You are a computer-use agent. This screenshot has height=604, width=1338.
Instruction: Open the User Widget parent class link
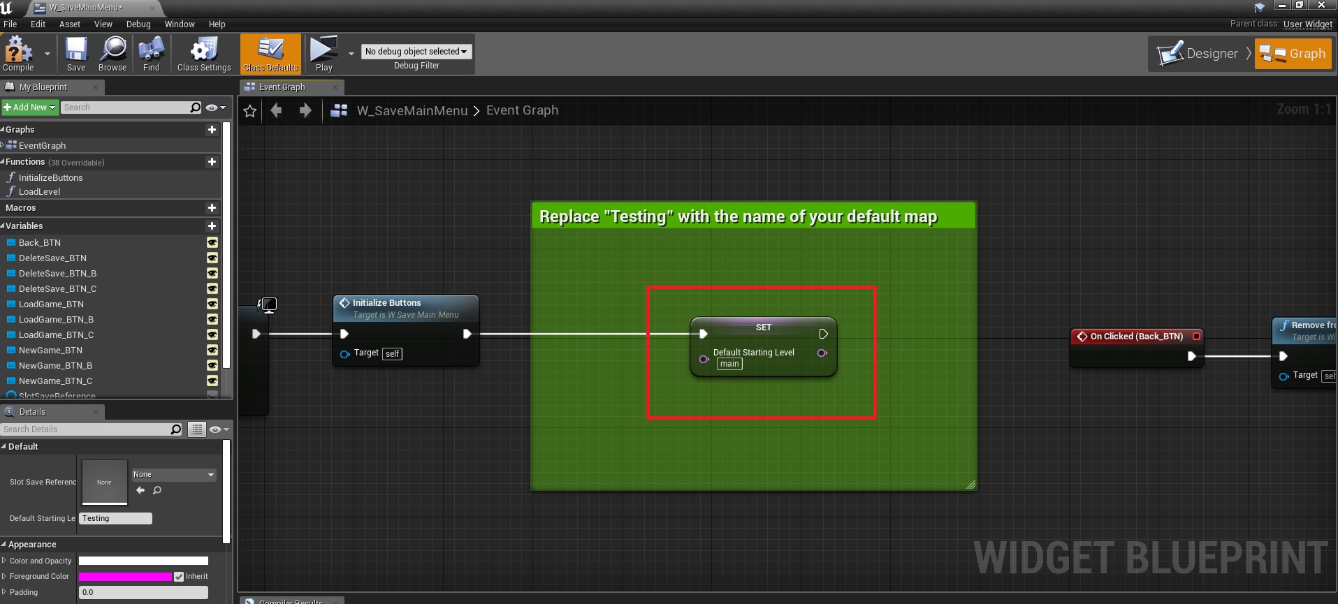click(1307, 24)
